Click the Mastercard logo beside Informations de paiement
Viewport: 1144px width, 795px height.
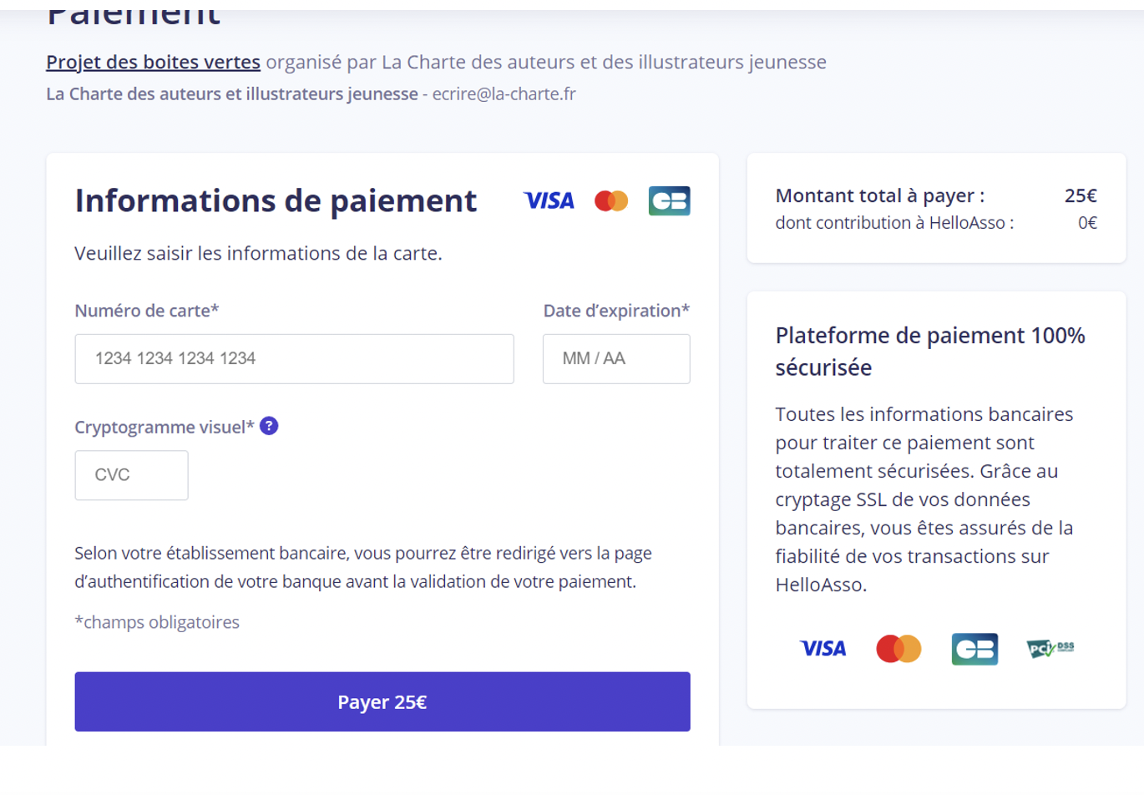coord(611,200)
